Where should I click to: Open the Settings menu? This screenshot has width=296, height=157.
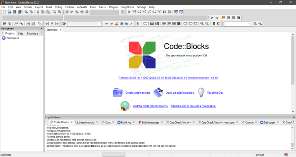(x=141, y=7)
